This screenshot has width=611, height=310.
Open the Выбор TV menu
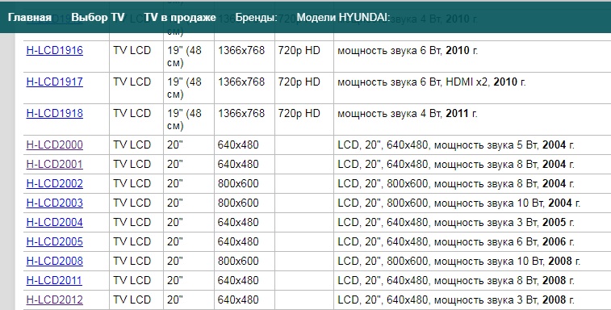tap(98, 18)
